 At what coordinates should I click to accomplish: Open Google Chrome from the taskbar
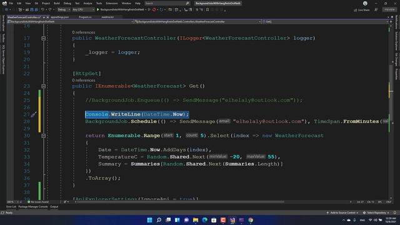(251, 220)
